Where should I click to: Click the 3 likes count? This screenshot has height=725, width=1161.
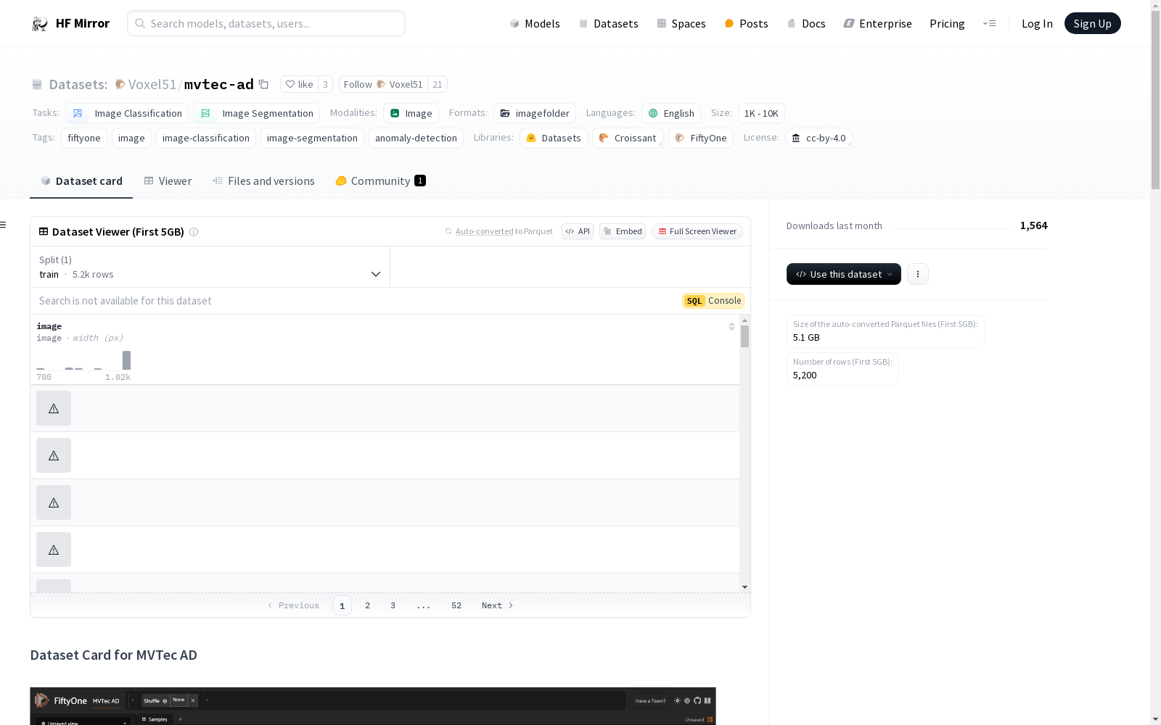point(325,85)
